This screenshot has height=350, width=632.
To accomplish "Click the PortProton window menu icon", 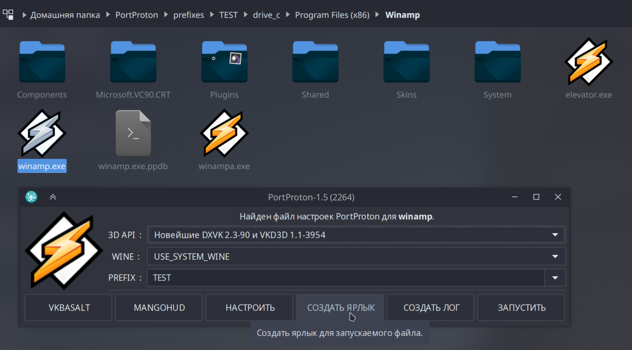I will 31,197.
